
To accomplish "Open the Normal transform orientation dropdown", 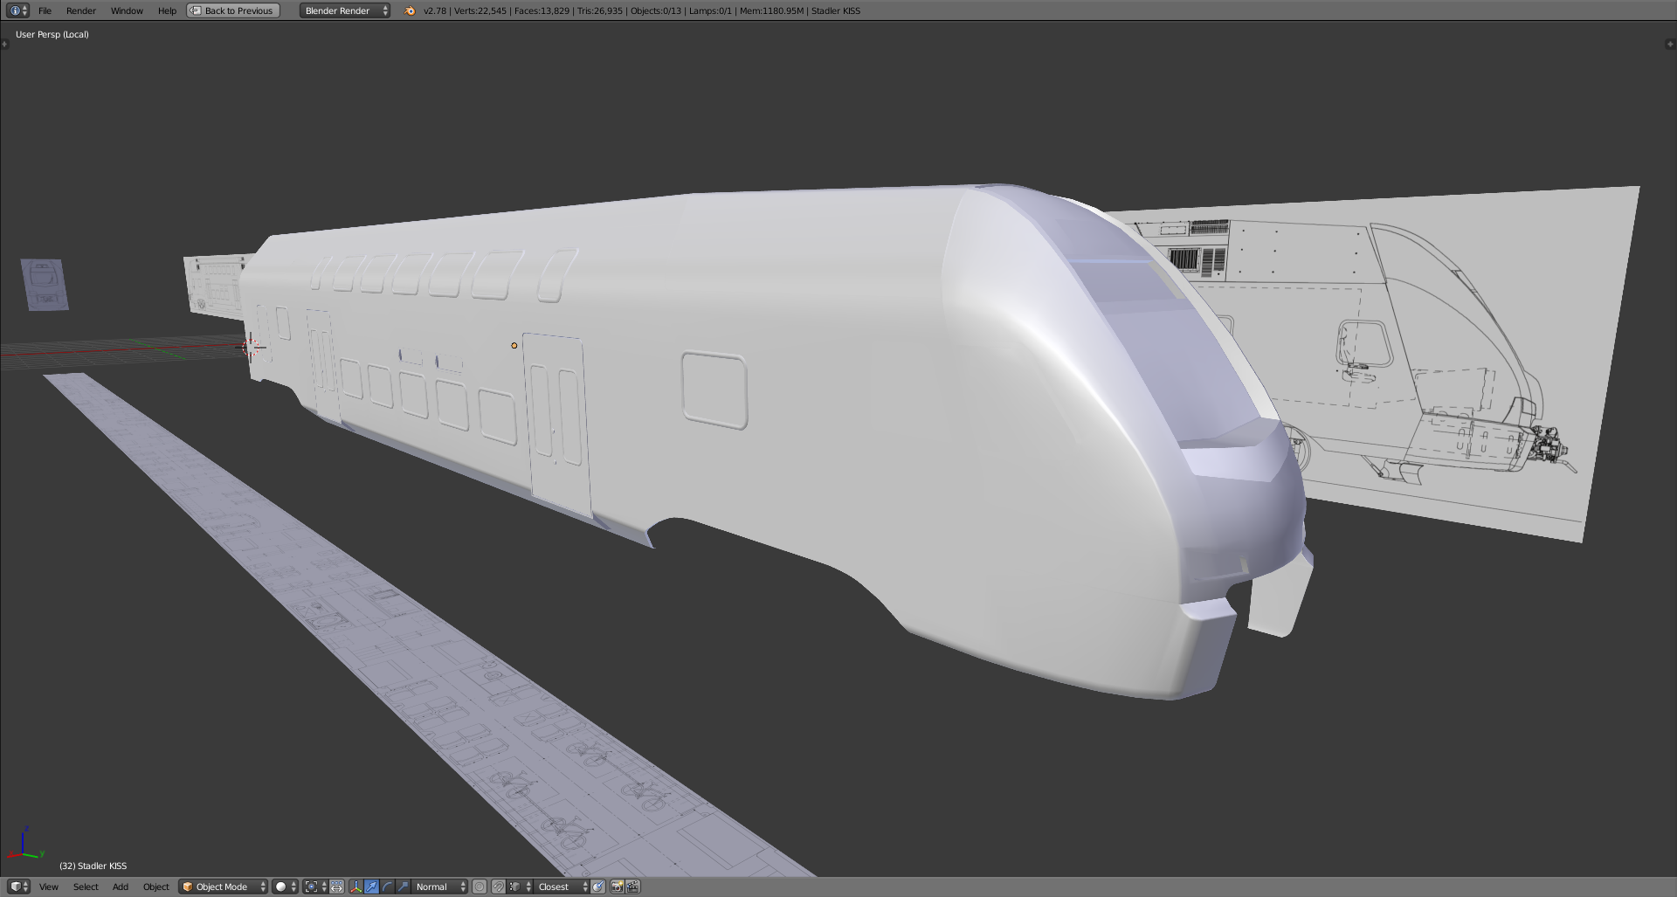I will [x=439, y=887].
